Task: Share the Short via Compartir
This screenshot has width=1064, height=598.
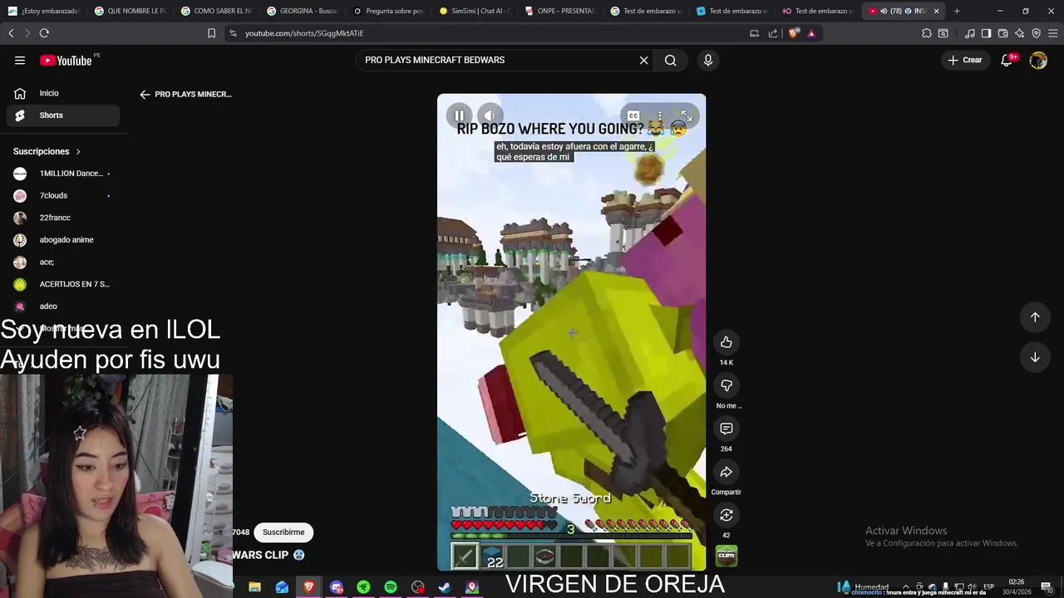Action: coord(726,472)
